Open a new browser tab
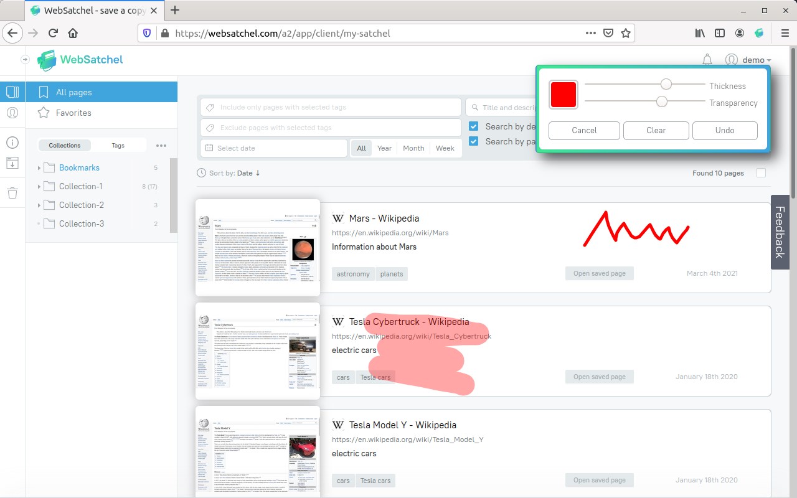Screen dimensions: 797x498 [175, 10]
